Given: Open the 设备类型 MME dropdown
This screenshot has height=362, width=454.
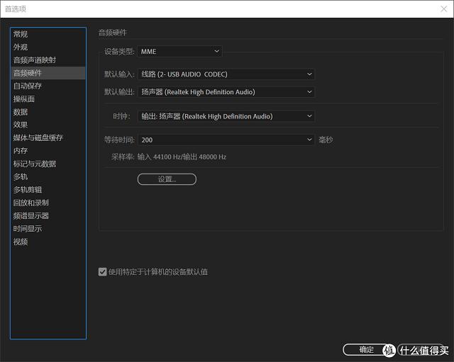Looking at the screenshot, I should 180,52.
